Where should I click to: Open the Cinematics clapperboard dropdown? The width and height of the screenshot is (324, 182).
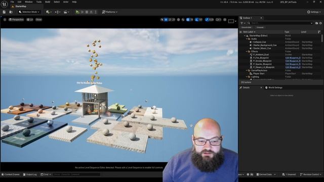(x=66, y=12)
